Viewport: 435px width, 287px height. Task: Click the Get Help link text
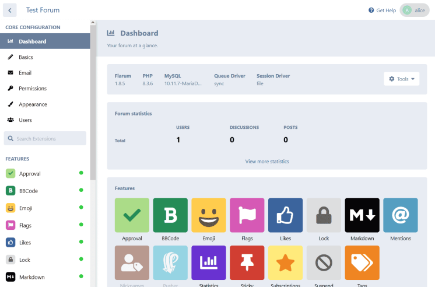click(x=386, y=10)
